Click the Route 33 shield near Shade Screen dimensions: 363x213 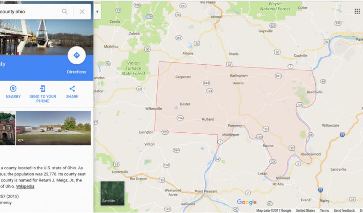pyautogui.click(x=229, y=64)
